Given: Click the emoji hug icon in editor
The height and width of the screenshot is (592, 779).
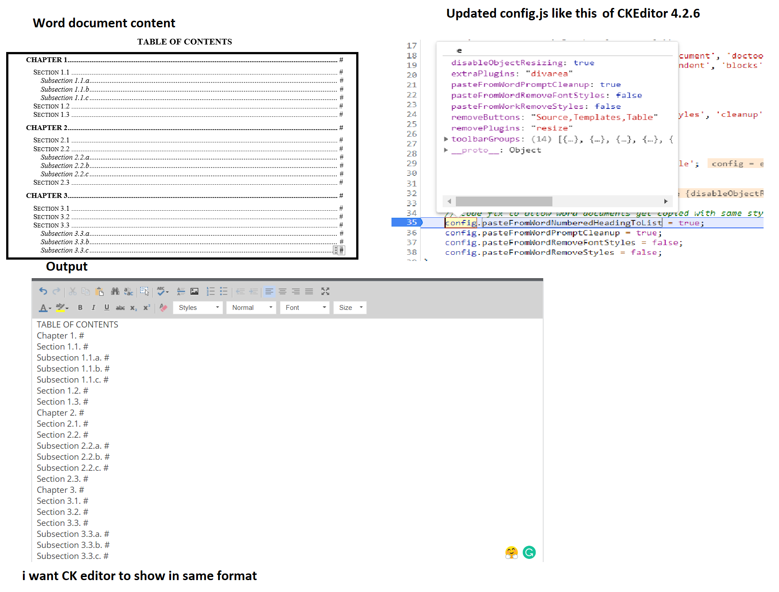Looking at the screenshot, I should tap(511, 552).
